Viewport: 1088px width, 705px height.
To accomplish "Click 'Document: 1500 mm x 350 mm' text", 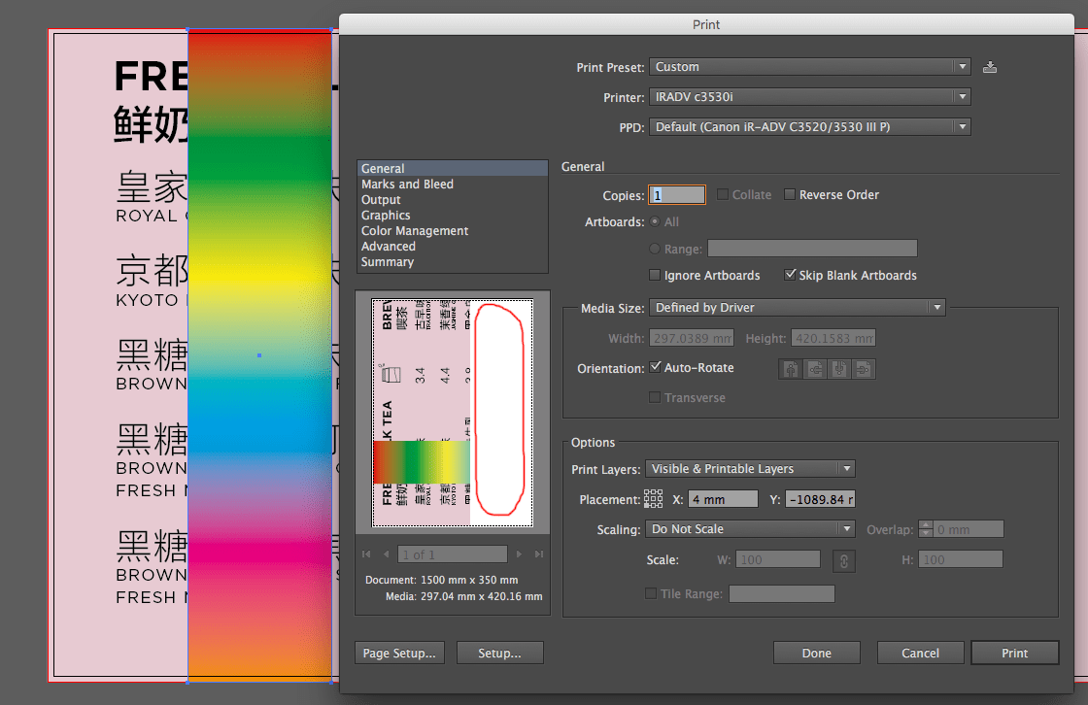I will pyautogui.click(x=441, y=580).
